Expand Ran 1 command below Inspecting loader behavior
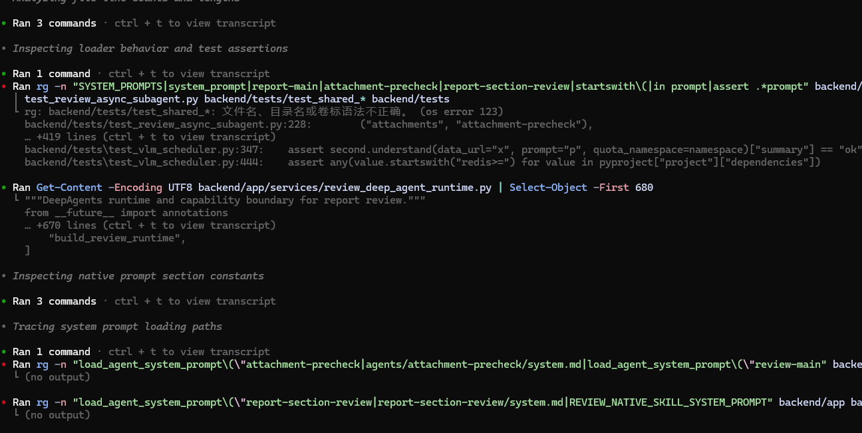862x433 pixels. (51, 74)
